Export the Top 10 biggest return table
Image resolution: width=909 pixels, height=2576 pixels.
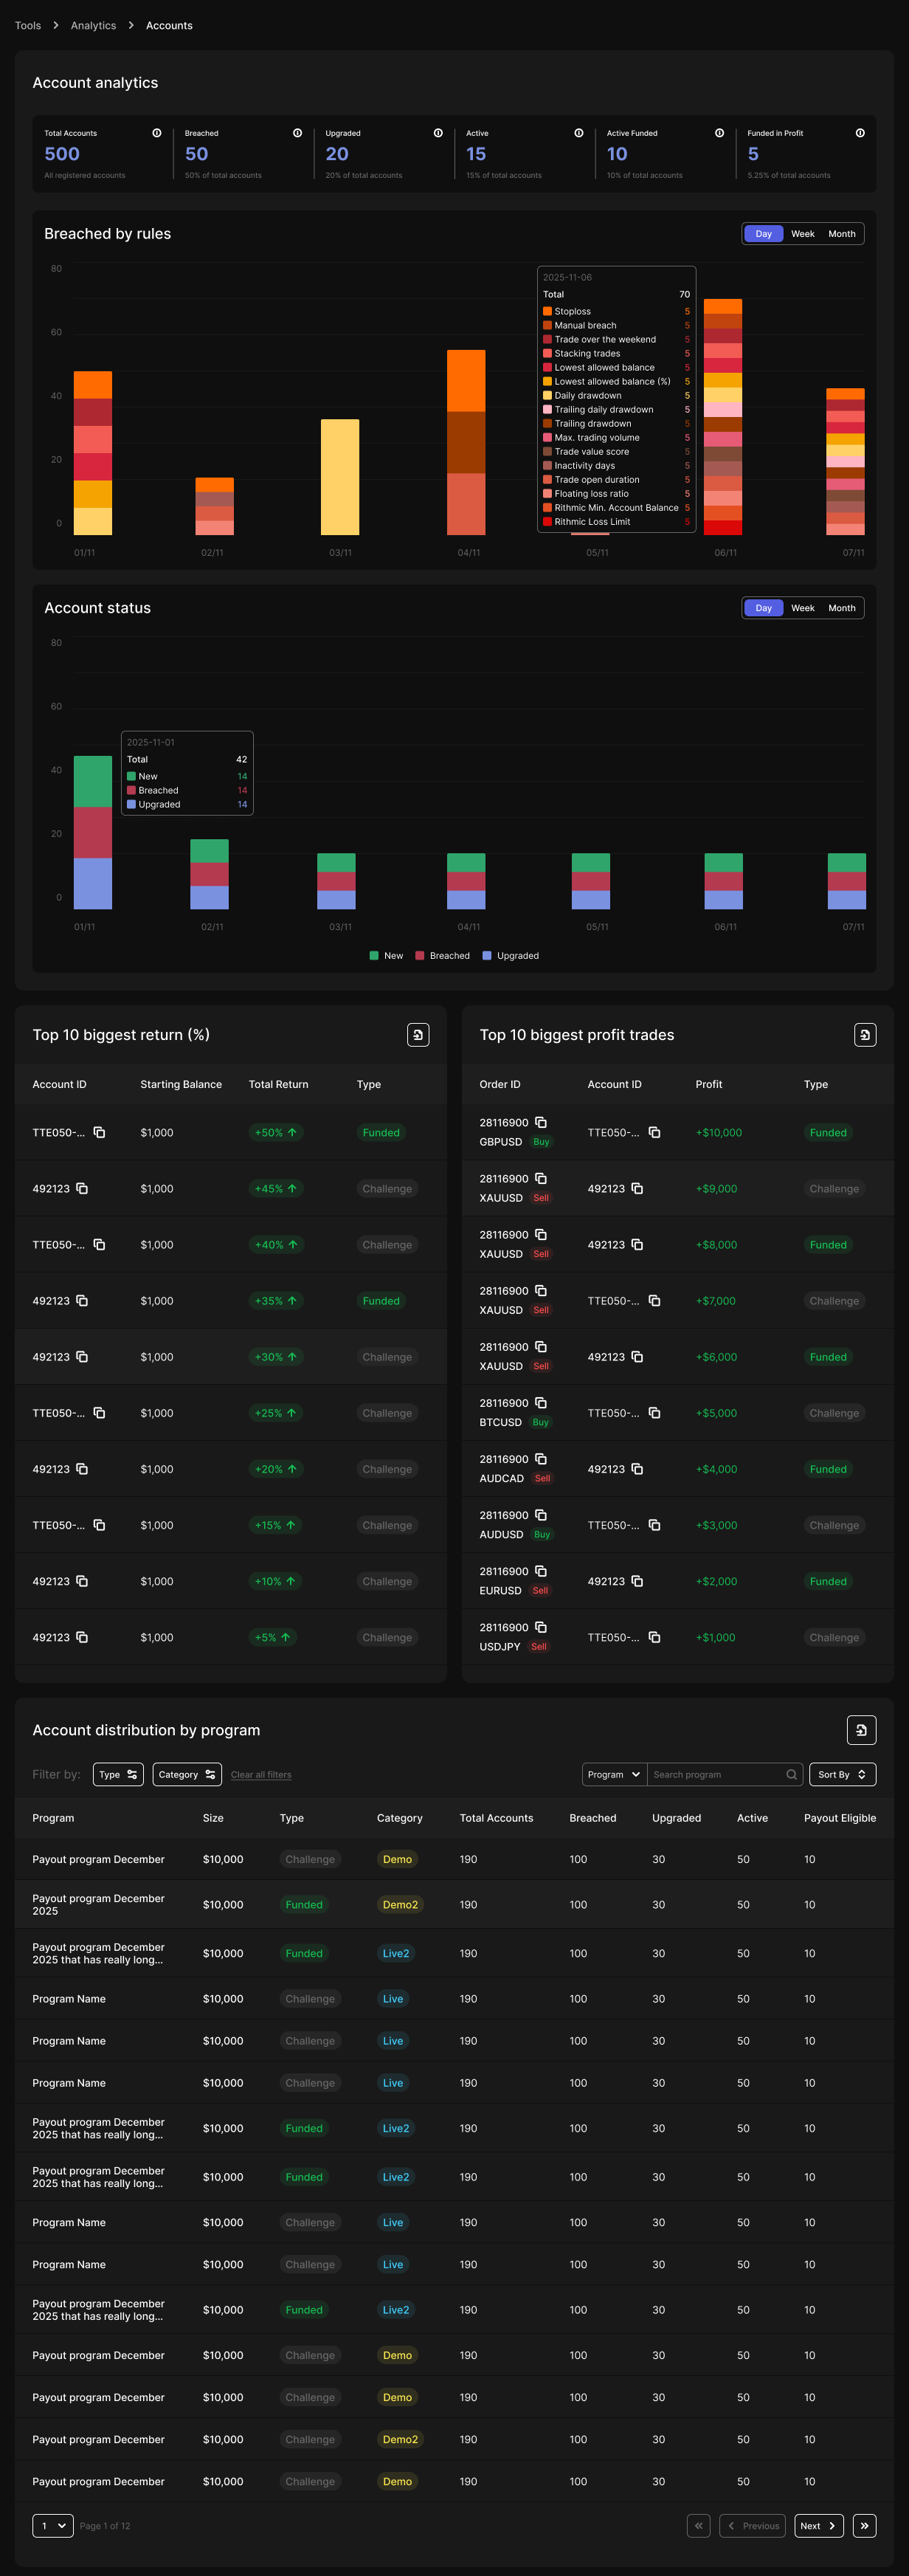[418, 1035]
